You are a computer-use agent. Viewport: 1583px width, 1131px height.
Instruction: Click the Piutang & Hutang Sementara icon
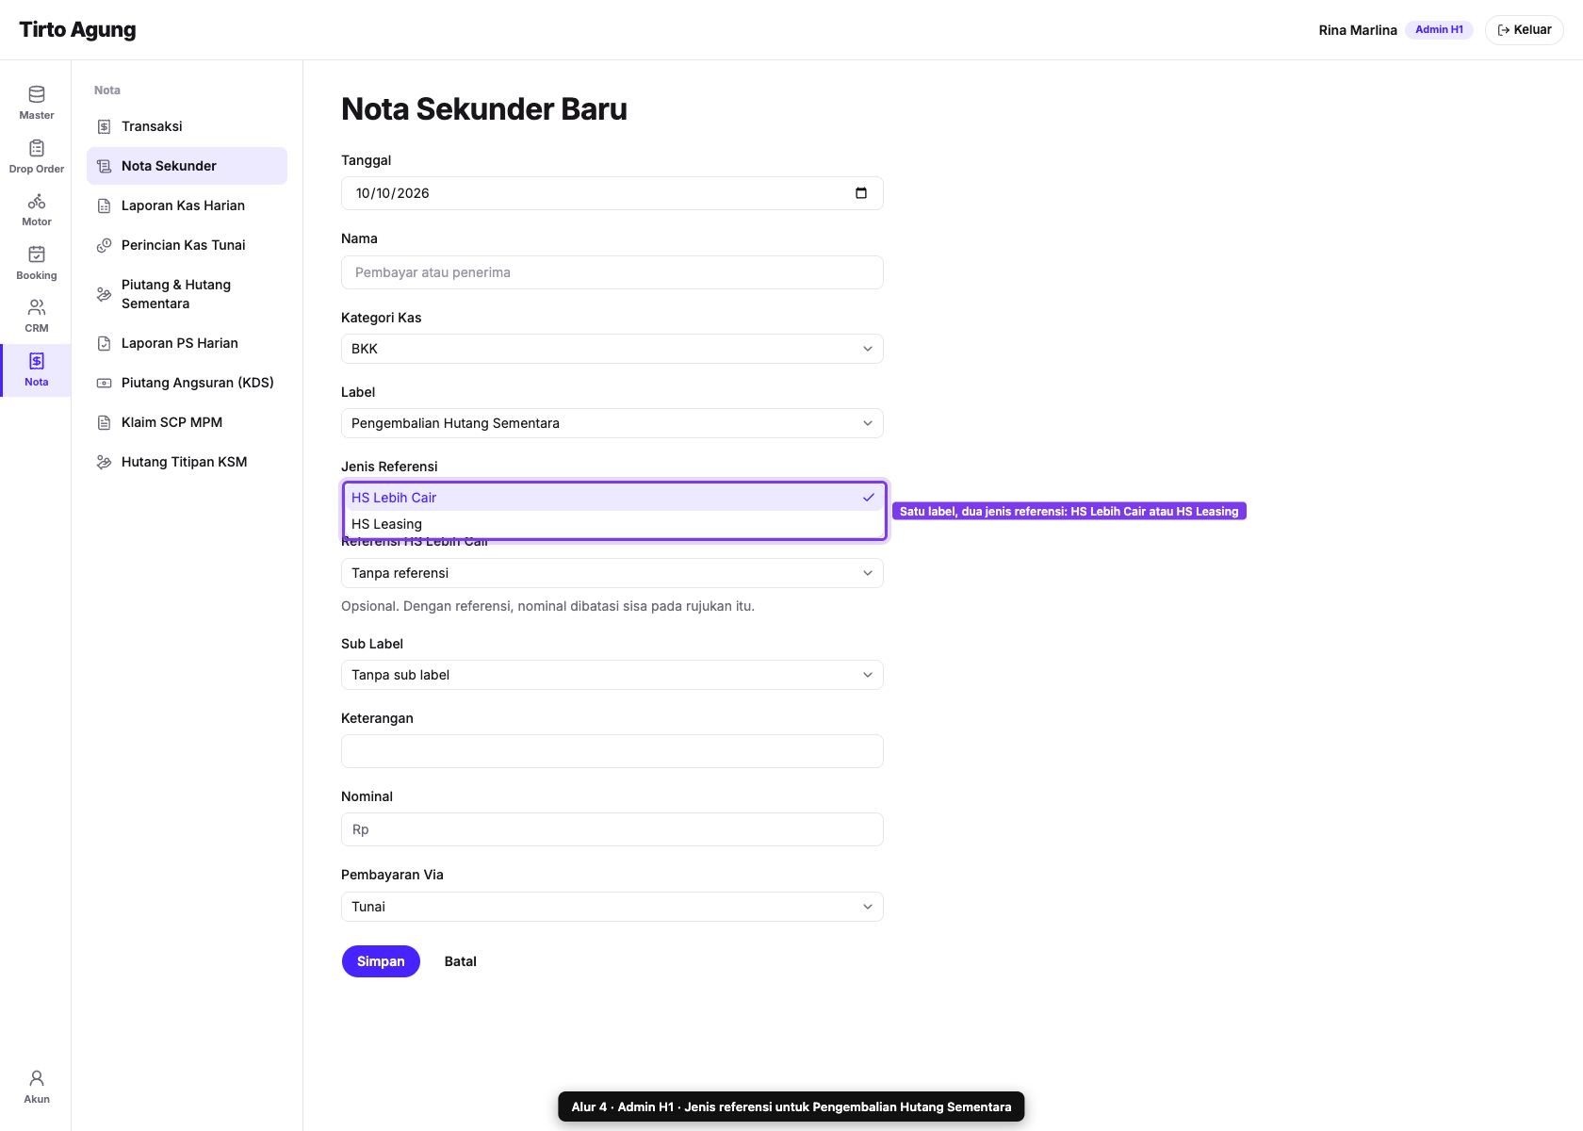coord(105,294)
